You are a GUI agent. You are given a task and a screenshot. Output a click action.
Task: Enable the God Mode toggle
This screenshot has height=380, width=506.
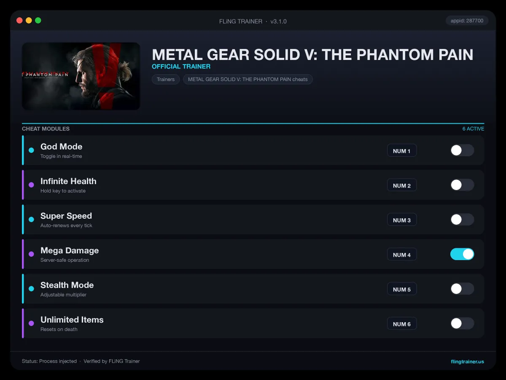pos(462,150)
